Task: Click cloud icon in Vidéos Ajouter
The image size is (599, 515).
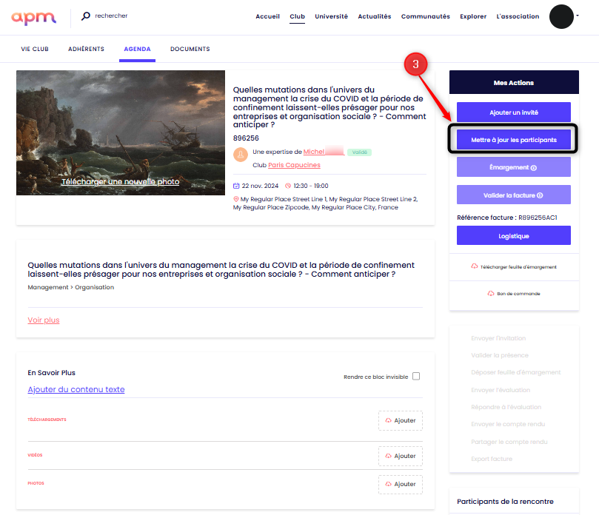Action: (x=389, y=456)
